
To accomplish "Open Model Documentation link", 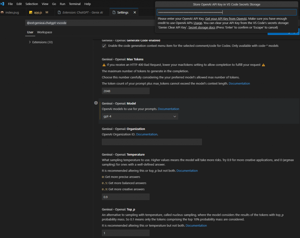I will [168, 109].
